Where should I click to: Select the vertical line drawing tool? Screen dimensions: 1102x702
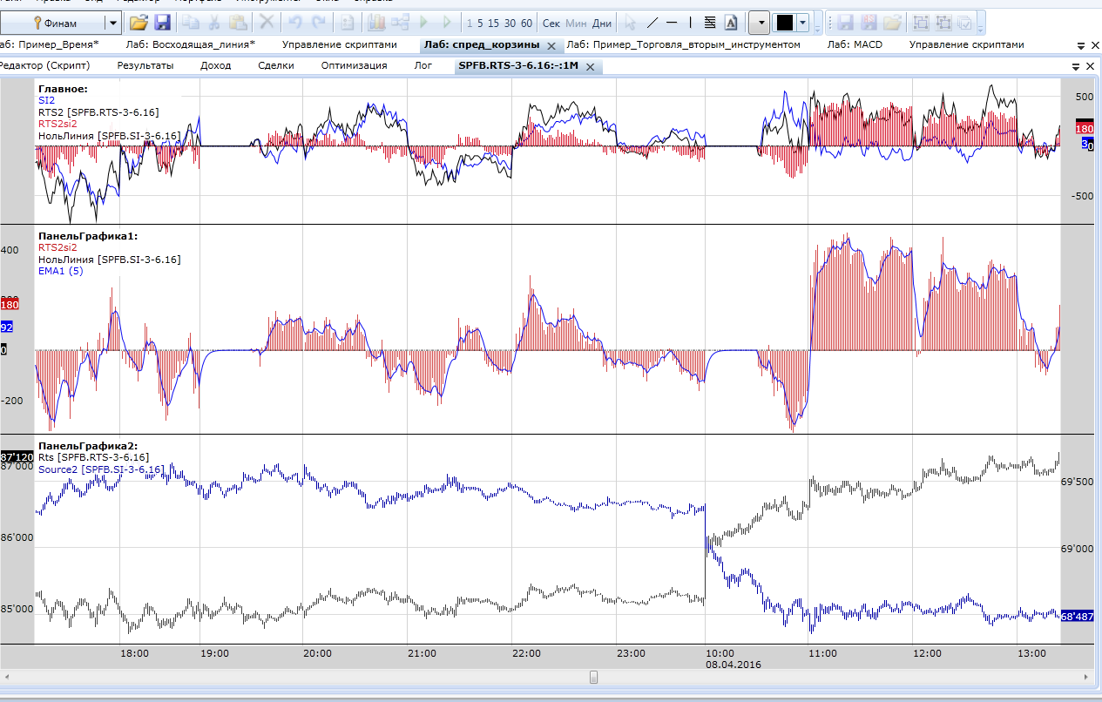691,23
